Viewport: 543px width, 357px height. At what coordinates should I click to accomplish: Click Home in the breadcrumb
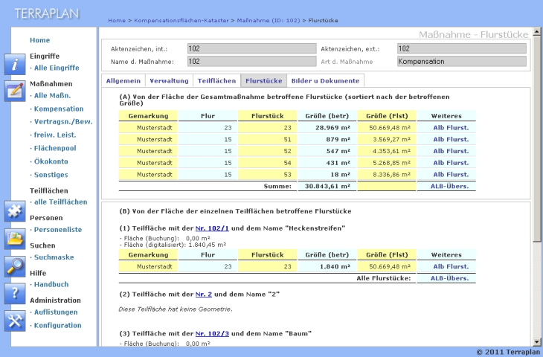[x=117, y=20]
